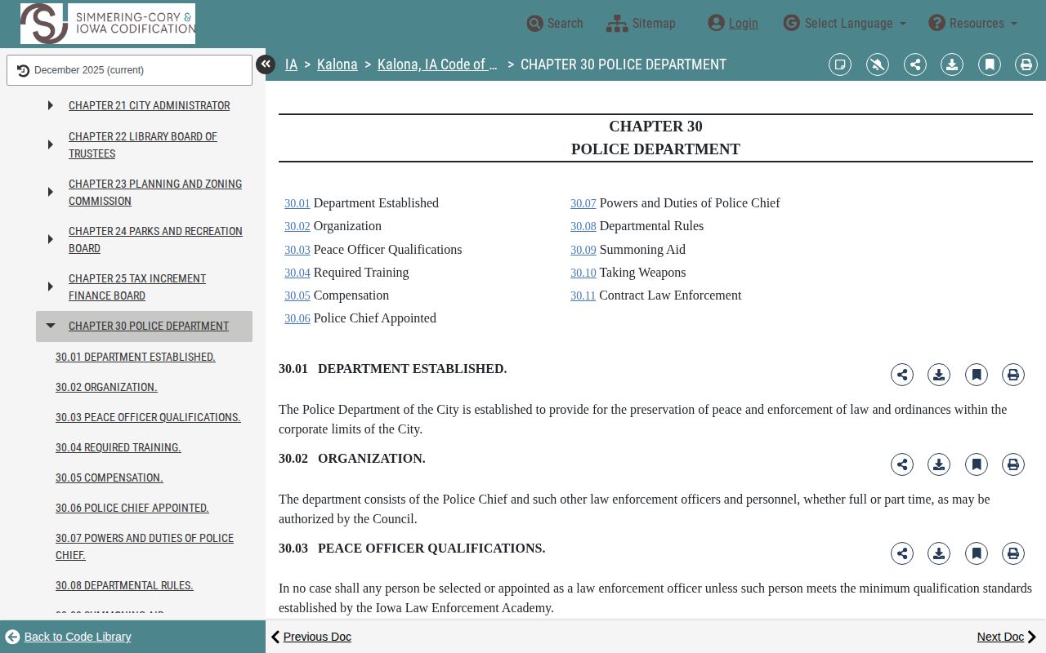
Task: Open Search in the top navigation
Action: [555, 24]
